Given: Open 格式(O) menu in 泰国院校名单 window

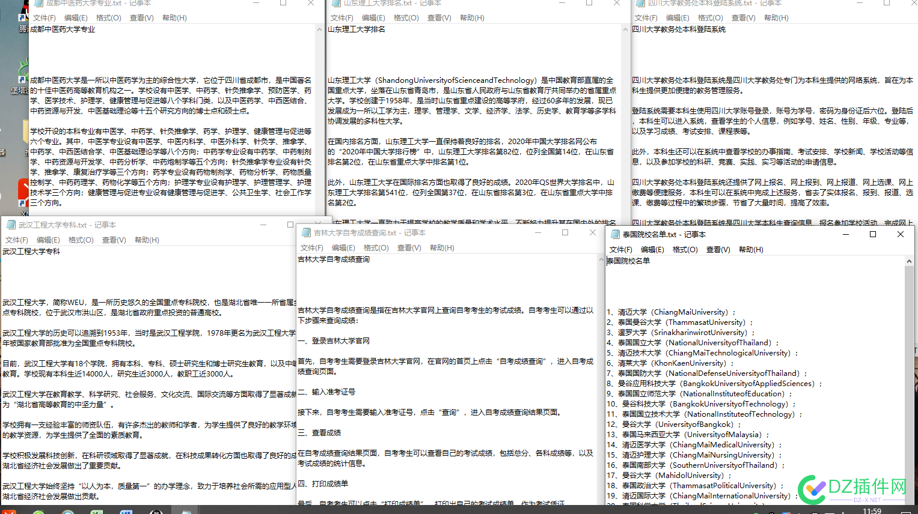Looking at the screenshot, I should pos(685,250).
